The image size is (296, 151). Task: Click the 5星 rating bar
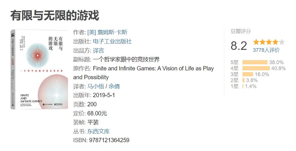pyautogui.click(x=255, y=62)
